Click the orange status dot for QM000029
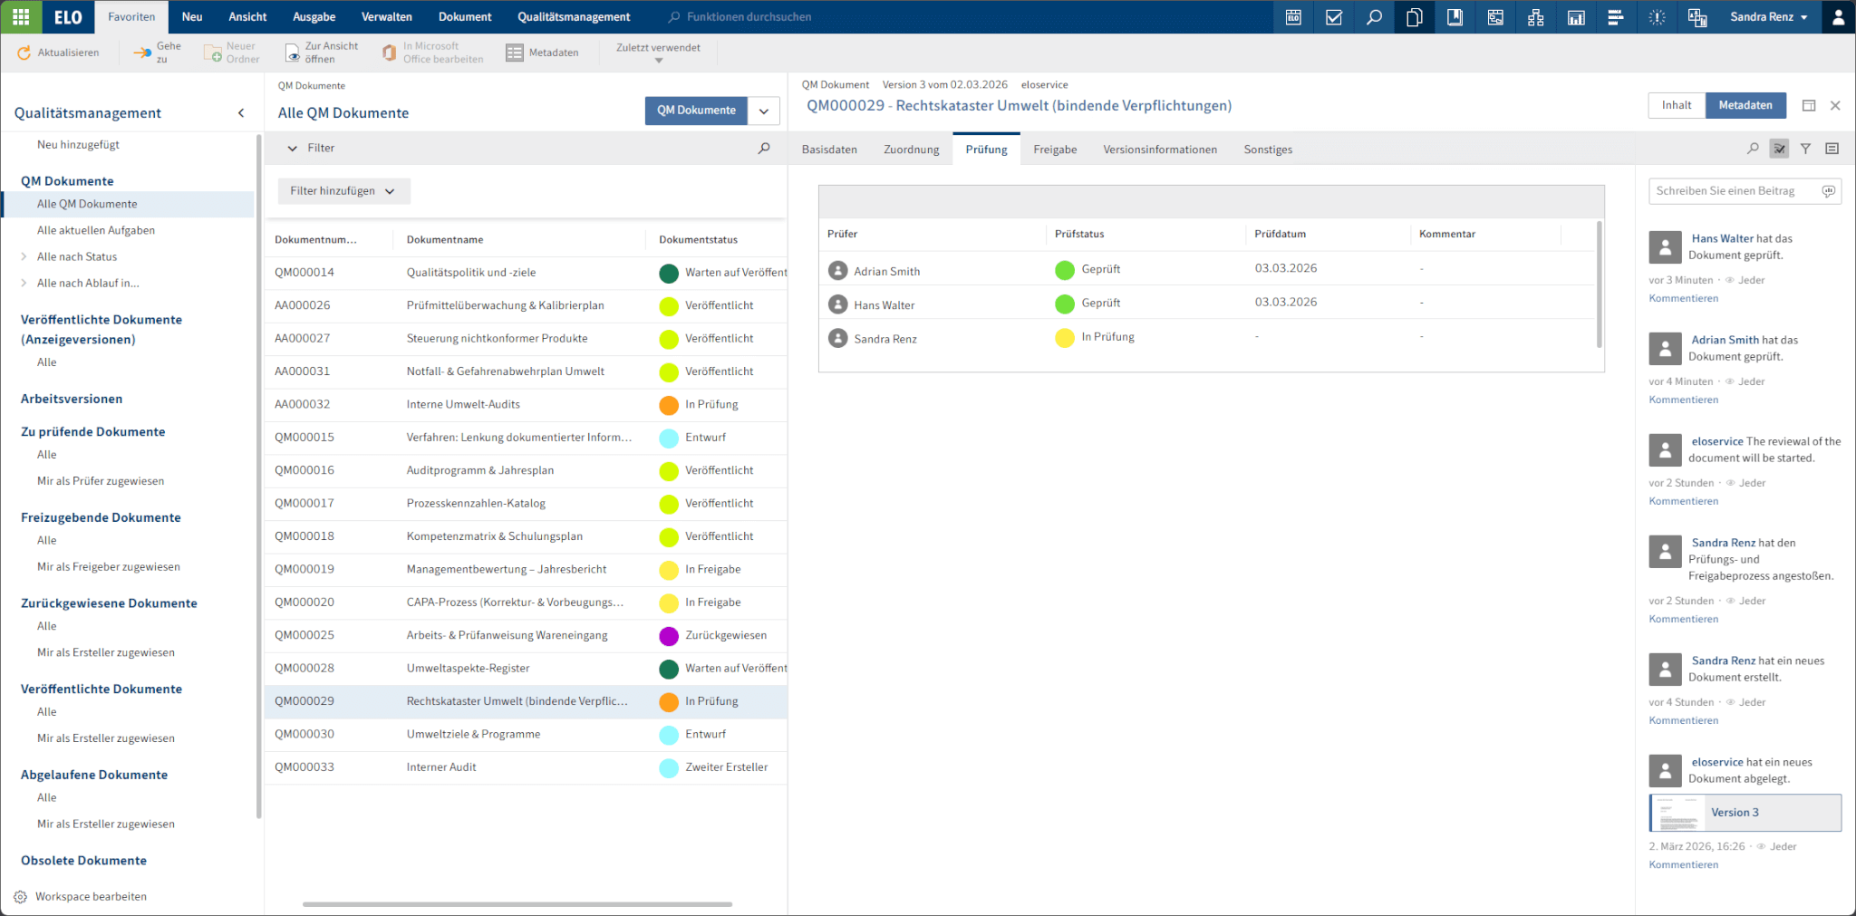The height and width of the screenshot is (916, 1856). pos(669,701)
